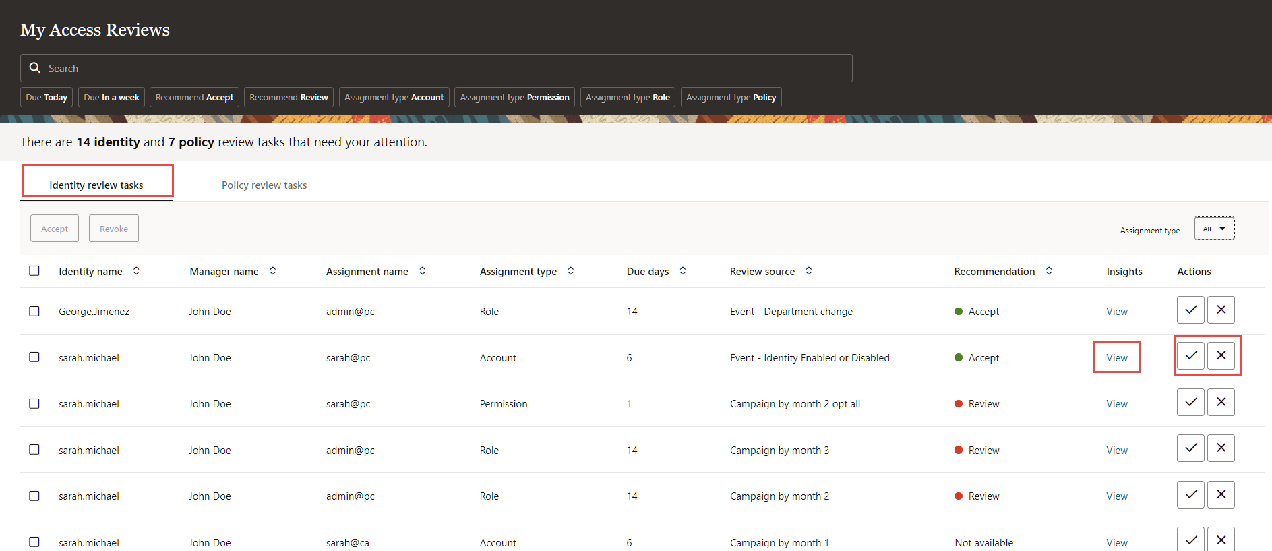Click the bulk Revoke button
The image size is (1272, 551).
click(114, 229)
